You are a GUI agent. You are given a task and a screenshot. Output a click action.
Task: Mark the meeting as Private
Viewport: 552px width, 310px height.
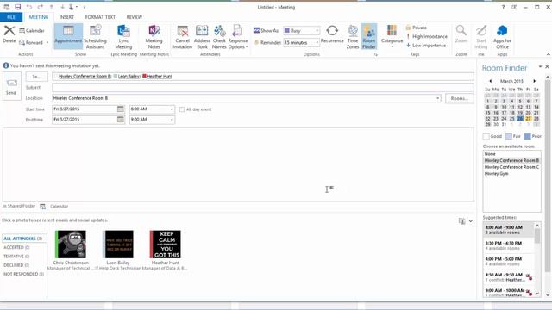pos(417,28)
